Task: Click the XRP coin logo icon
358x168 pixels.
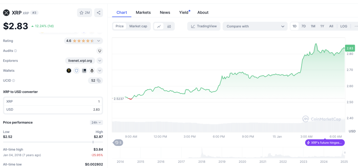Action: coord(6,13)
